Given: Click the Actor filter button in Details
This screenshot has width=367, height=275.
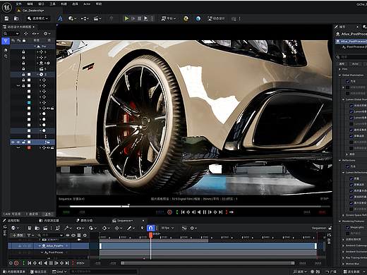Looking at the screenshot, I should tap(355, 64).
